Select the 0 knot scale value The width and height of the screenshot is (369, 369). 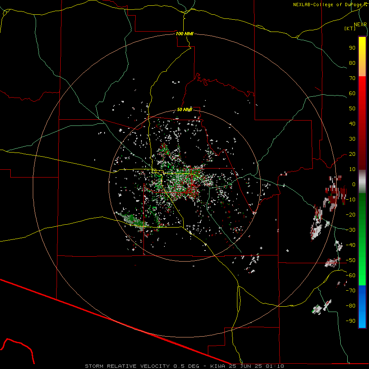354,184
